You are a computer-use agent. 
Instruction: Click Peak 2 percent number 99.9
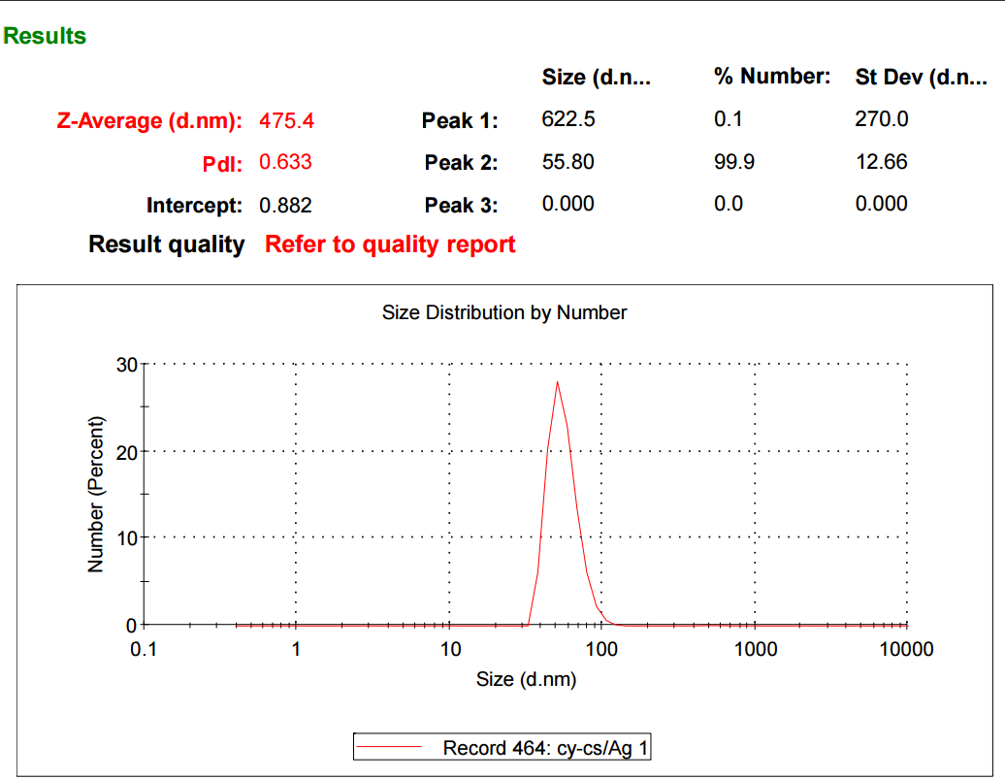point(734,162)
